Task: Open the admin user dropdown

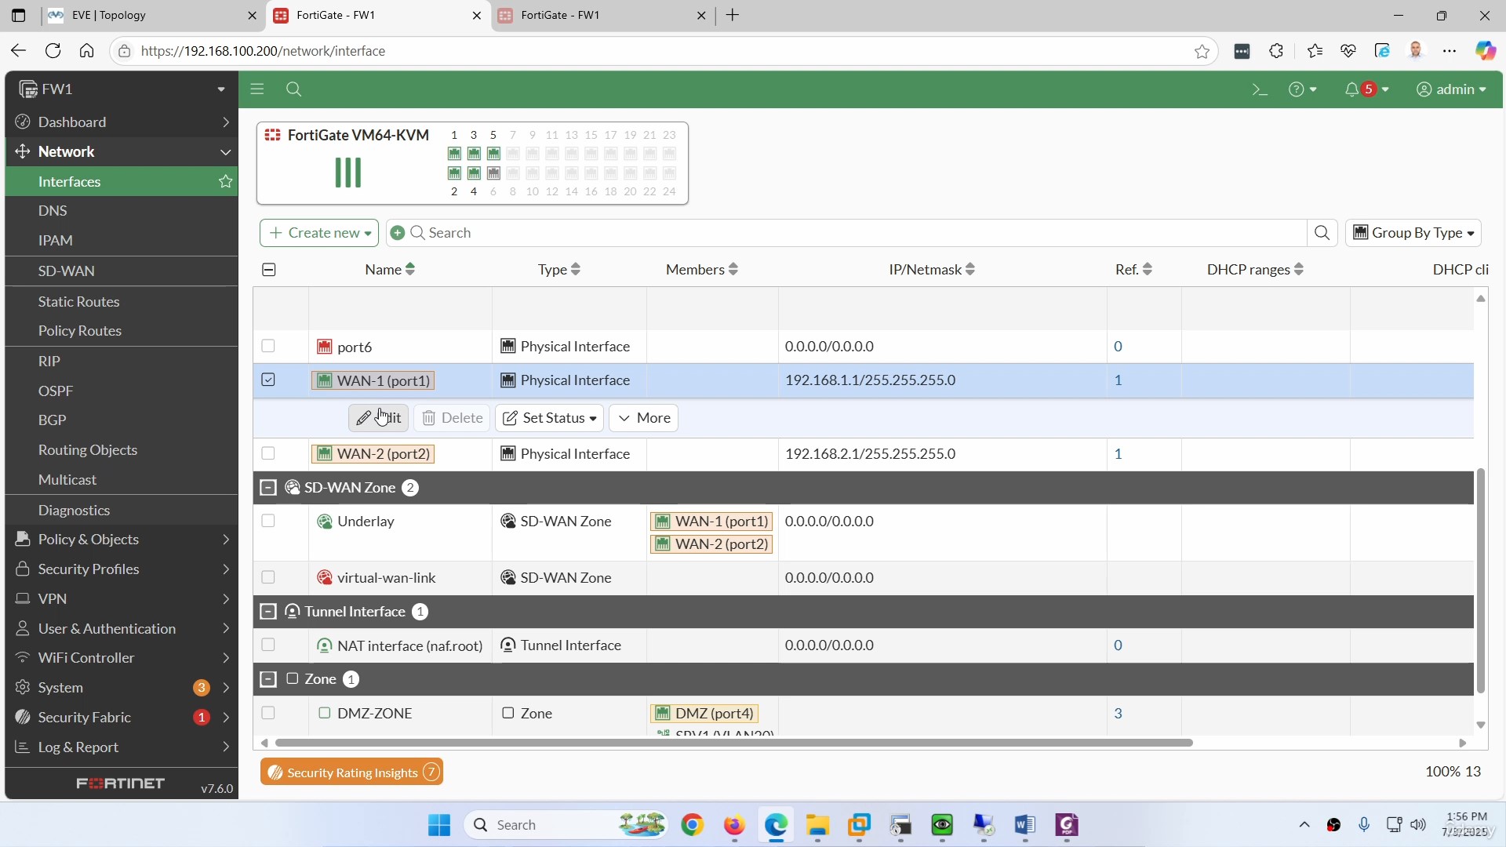Action: click(x=1452, y=89)
